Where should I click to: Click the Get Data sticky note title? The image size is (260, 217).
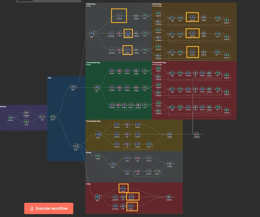pyautogui.click(x=3, y=106)
